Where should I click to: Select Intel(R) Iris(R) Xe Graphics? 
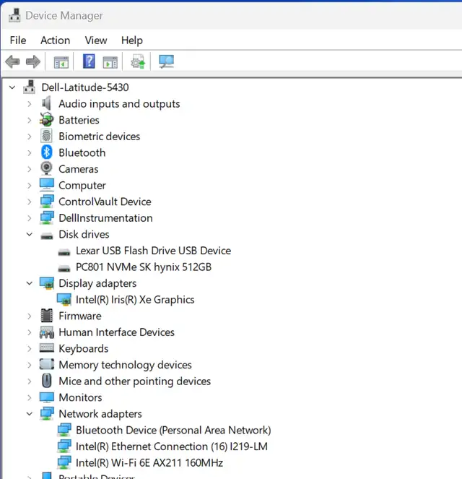(135, 300)
